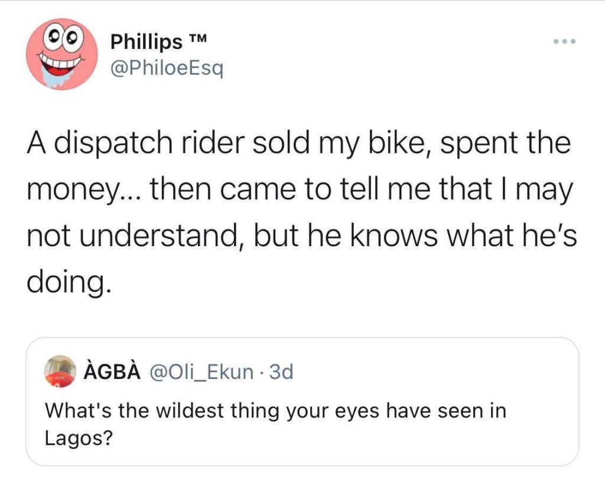
Task: Open the three-dot more options menu
Action: [564, 42]
